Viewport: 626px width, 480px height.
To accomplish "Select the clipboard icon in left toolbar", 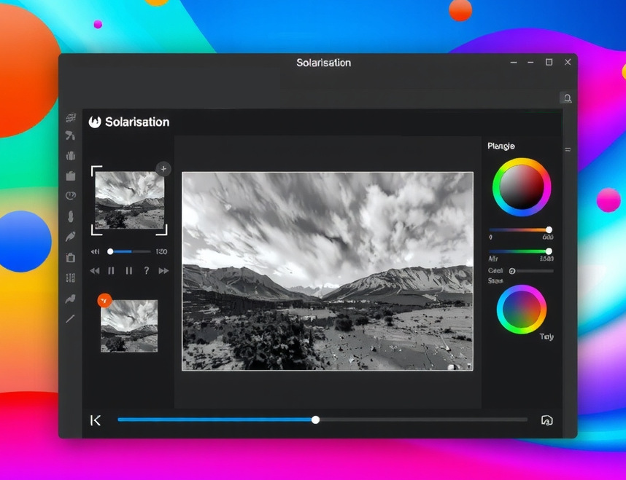I will pos(71,257).
